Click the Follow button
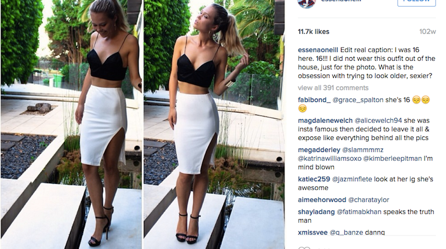Image resolution: width=446 pixels, height=249 pixels. 417,2
